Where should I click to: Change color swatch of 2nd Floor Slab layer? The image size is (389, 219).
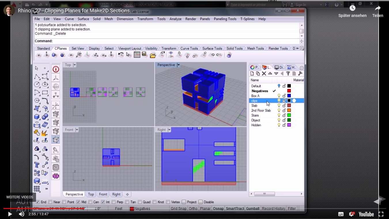[x=289, y=111]
